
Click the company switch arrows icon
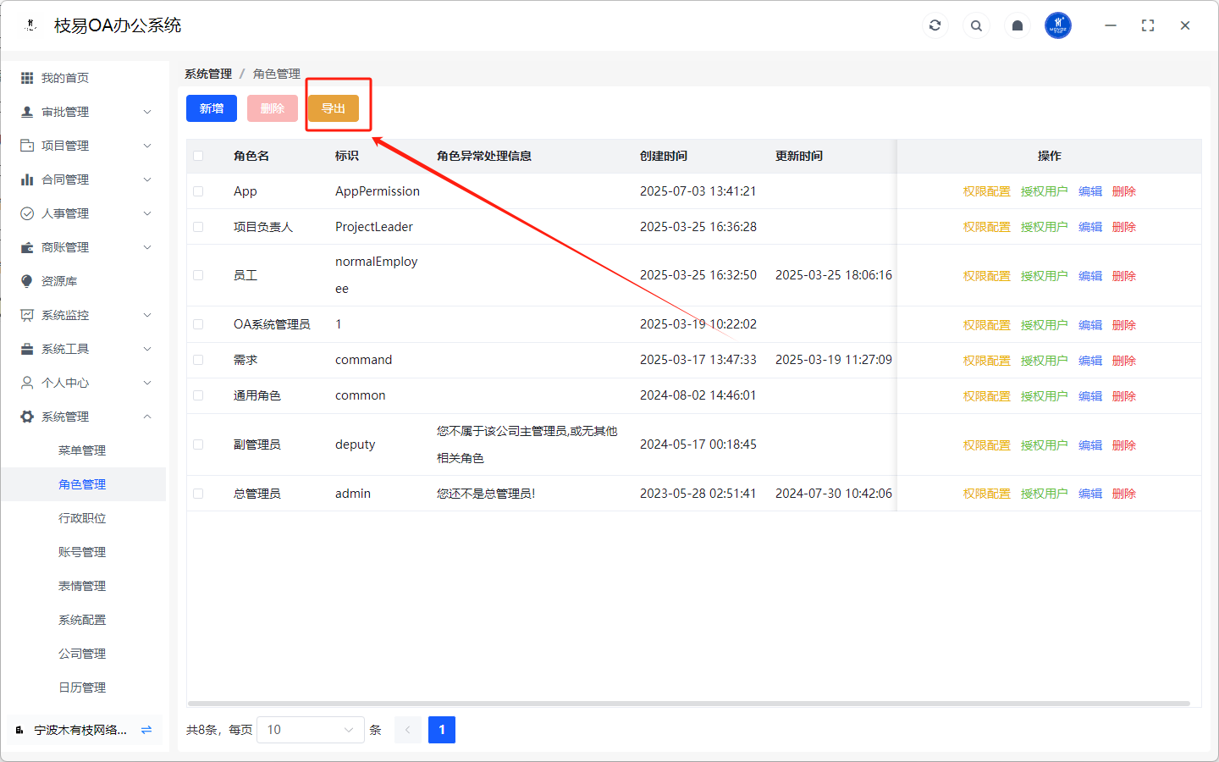coord(146,730)
